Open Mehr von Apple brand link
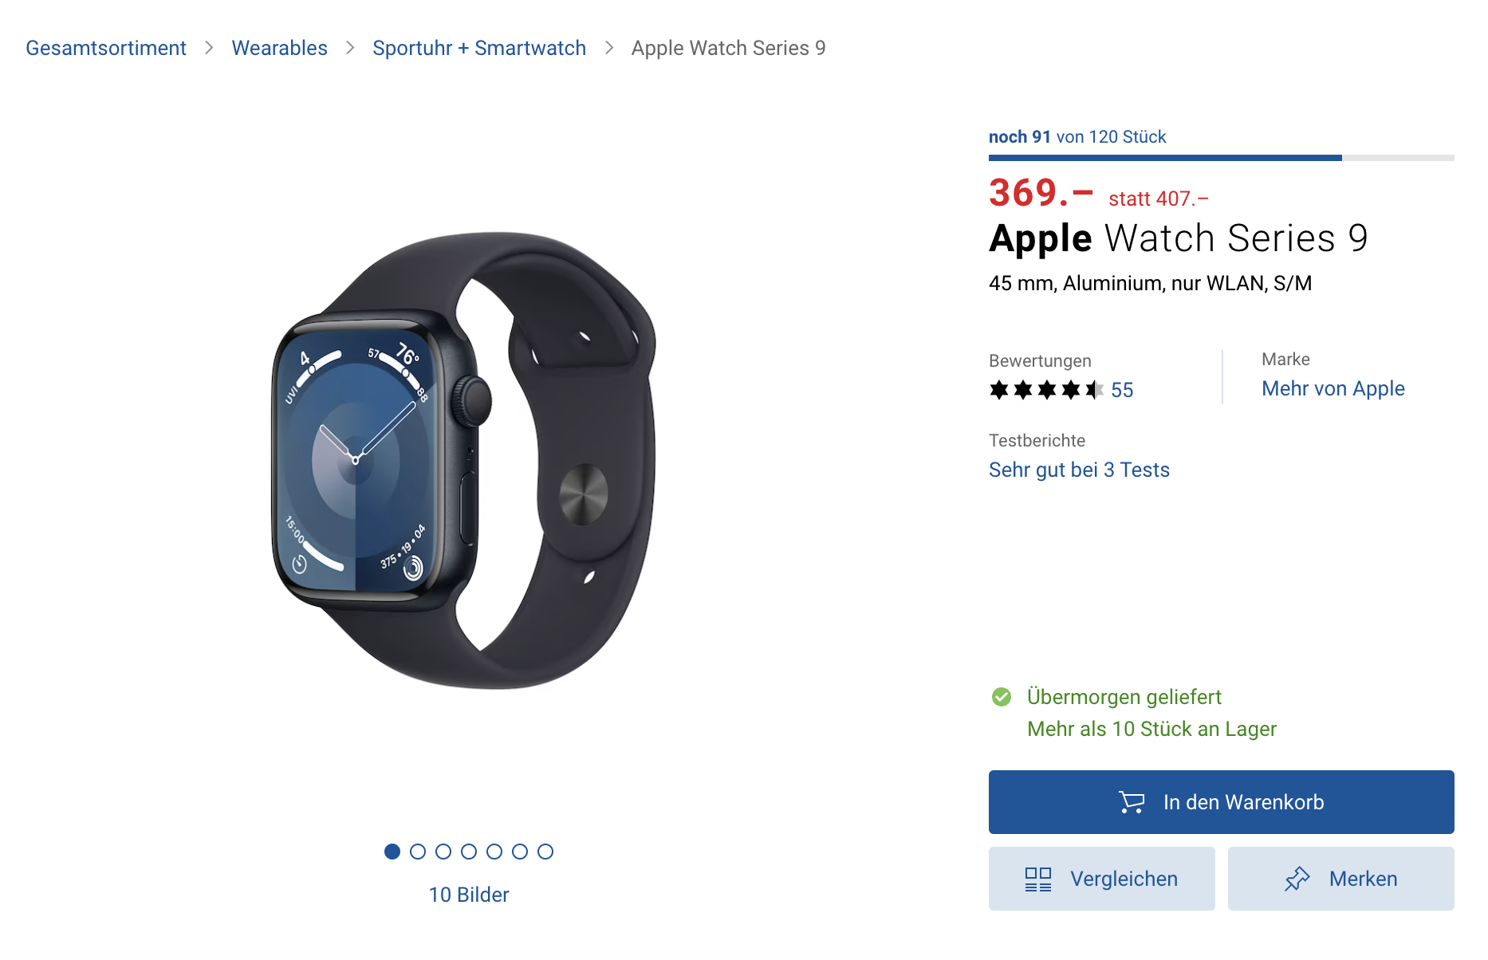The image size is (1488, 960). (1333, 388)
